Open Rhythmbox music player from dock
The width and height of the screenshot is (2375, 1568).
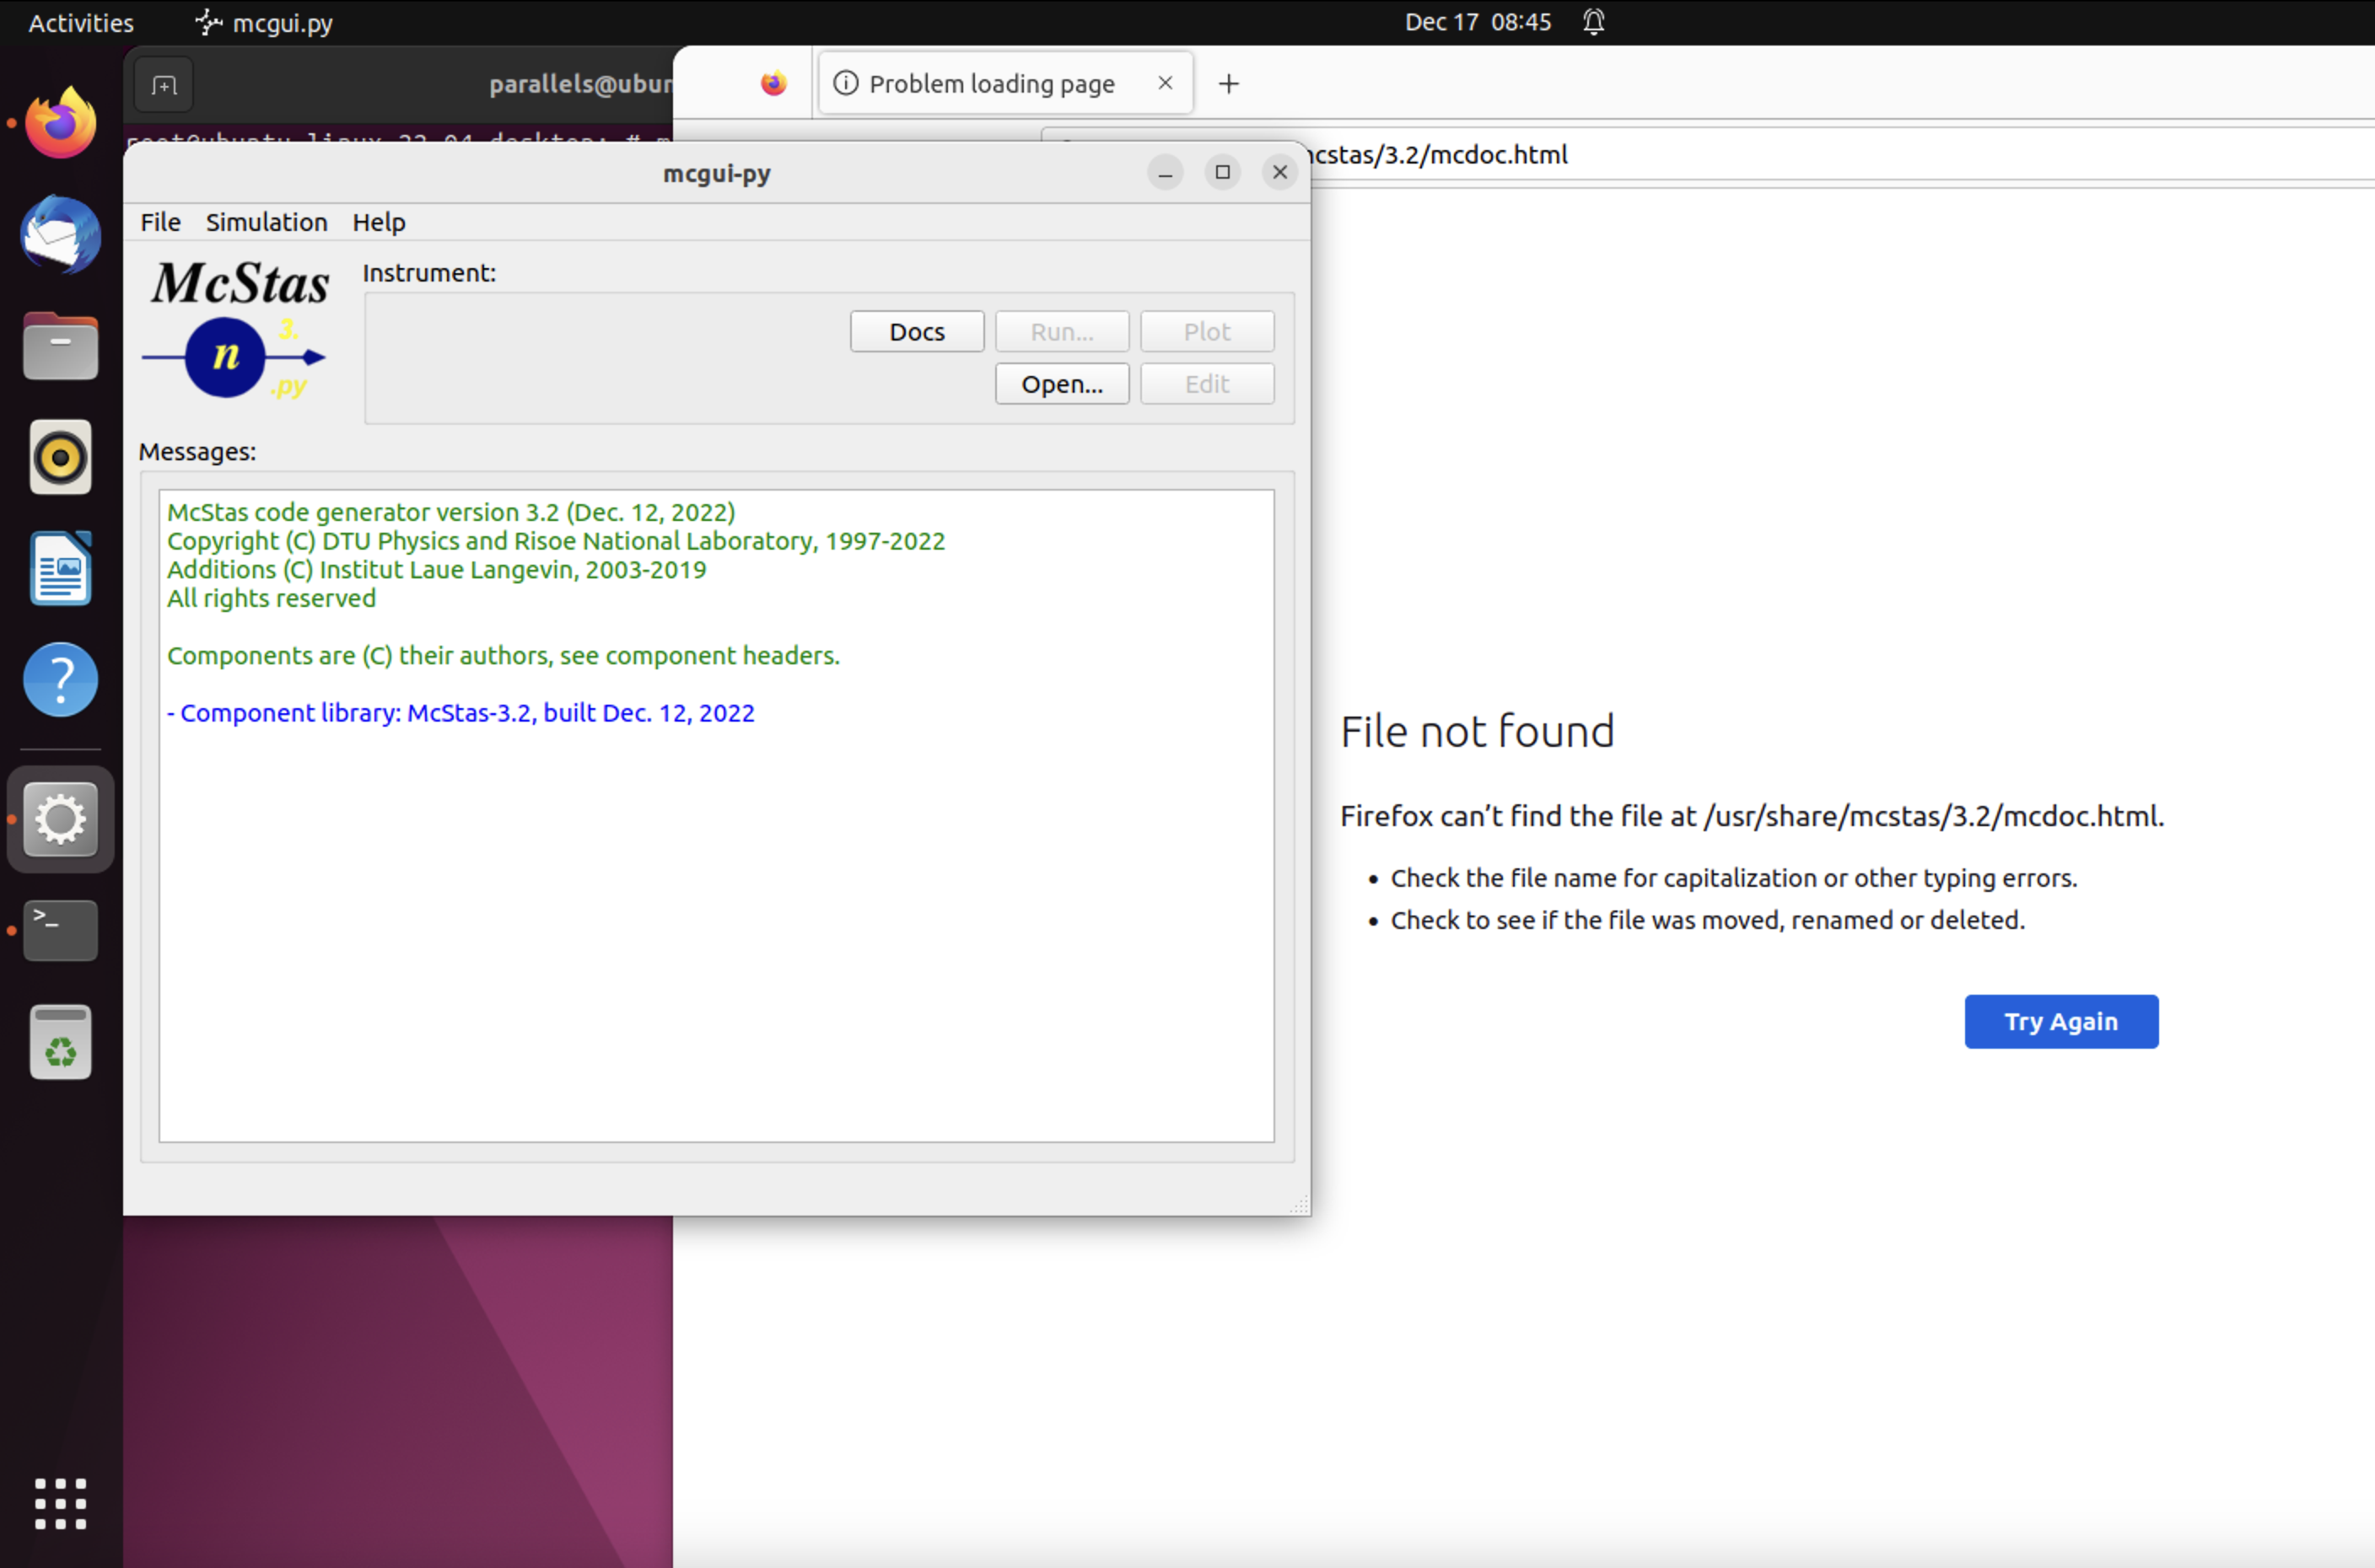pyautogui.click(x=60, y=457)
